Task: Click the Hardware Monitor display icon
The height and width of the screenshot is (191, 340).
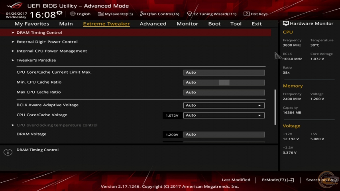Action: coord(286,23)
